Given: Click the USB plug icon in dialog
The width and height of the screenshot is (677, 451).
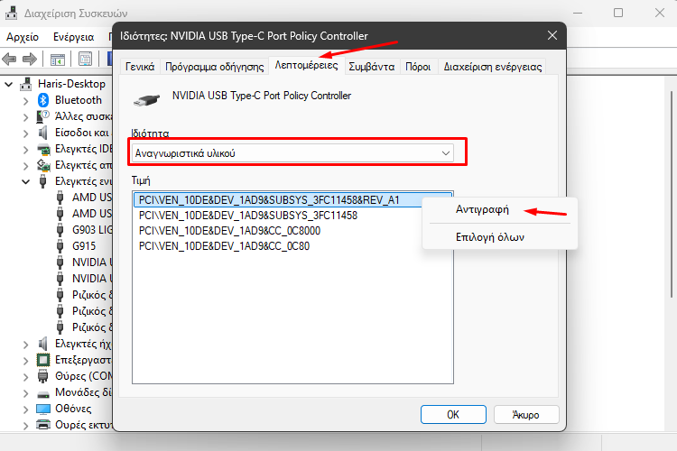Looking at the screenshot, I should pos(146,100).
